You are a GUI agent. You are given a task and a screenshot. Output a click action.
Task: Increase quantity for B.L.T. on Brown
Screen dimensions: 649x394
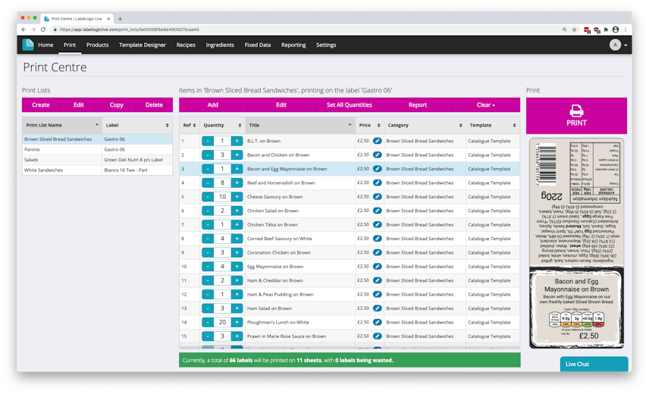pyautogui.click(x=237, y=141)
